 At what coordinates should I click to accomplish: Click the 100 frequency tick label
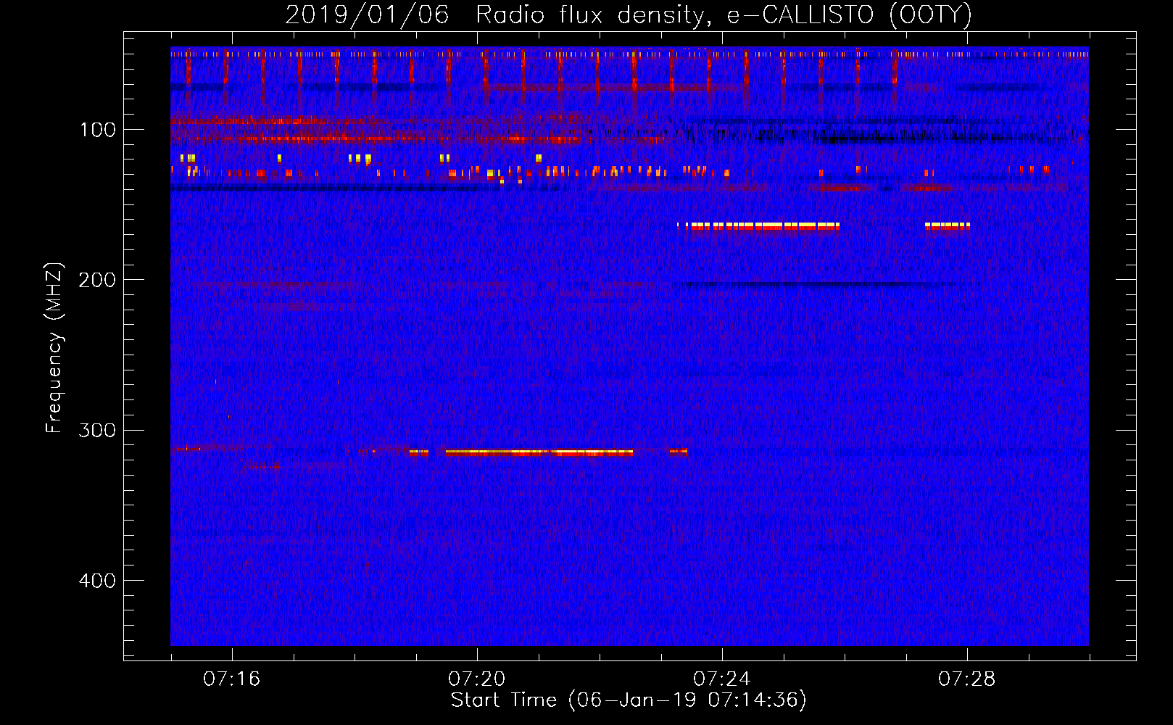(x=98, y=130)
